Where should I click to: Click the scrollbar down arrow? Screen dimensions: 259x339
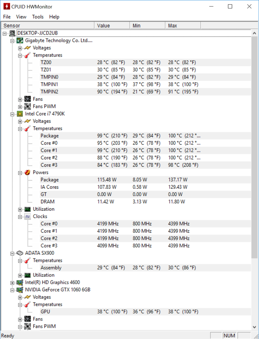point(254,327)
